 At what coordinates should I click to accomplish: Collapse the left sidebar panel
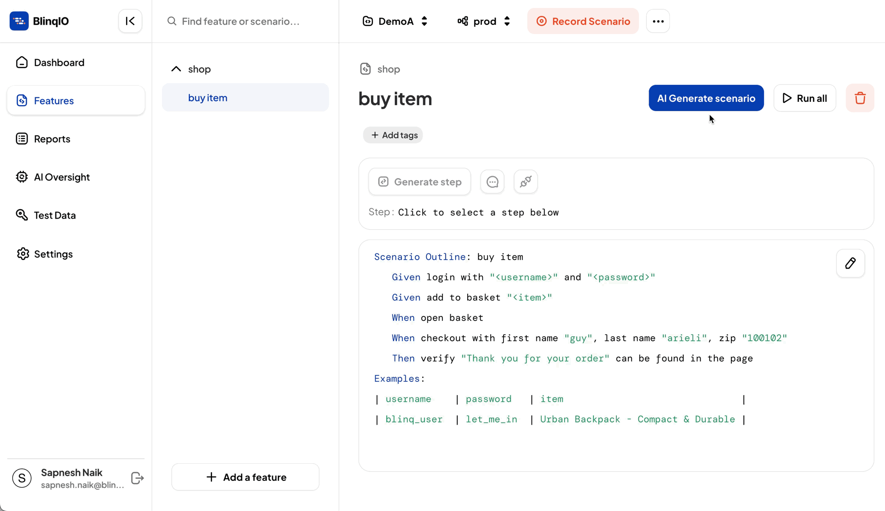(x=130, y=21)
